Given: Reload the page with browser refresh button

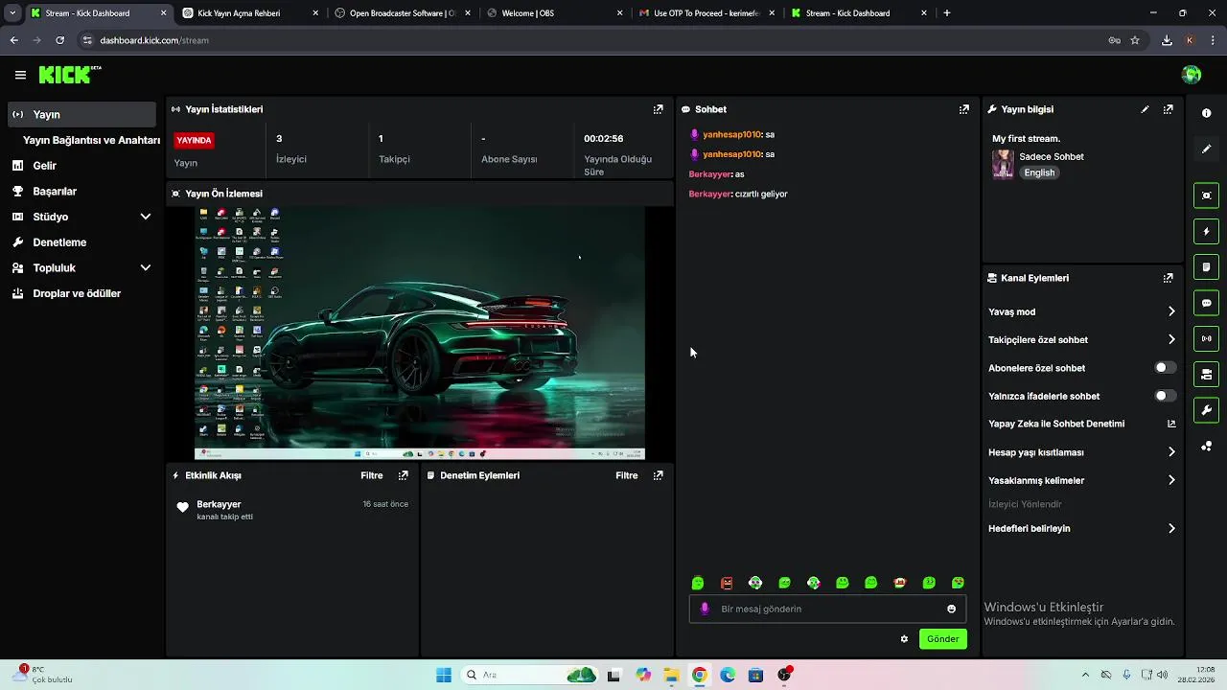Looking at the screenshot, I should click(59, 40).
